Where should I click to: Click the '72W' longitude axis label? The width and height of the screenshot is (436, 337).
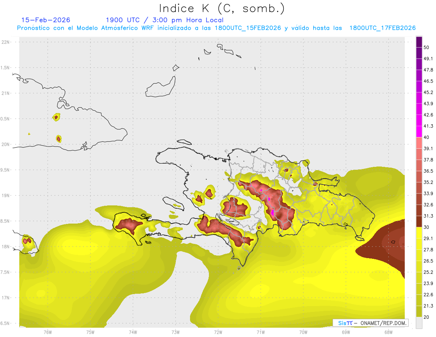(218, 332)
